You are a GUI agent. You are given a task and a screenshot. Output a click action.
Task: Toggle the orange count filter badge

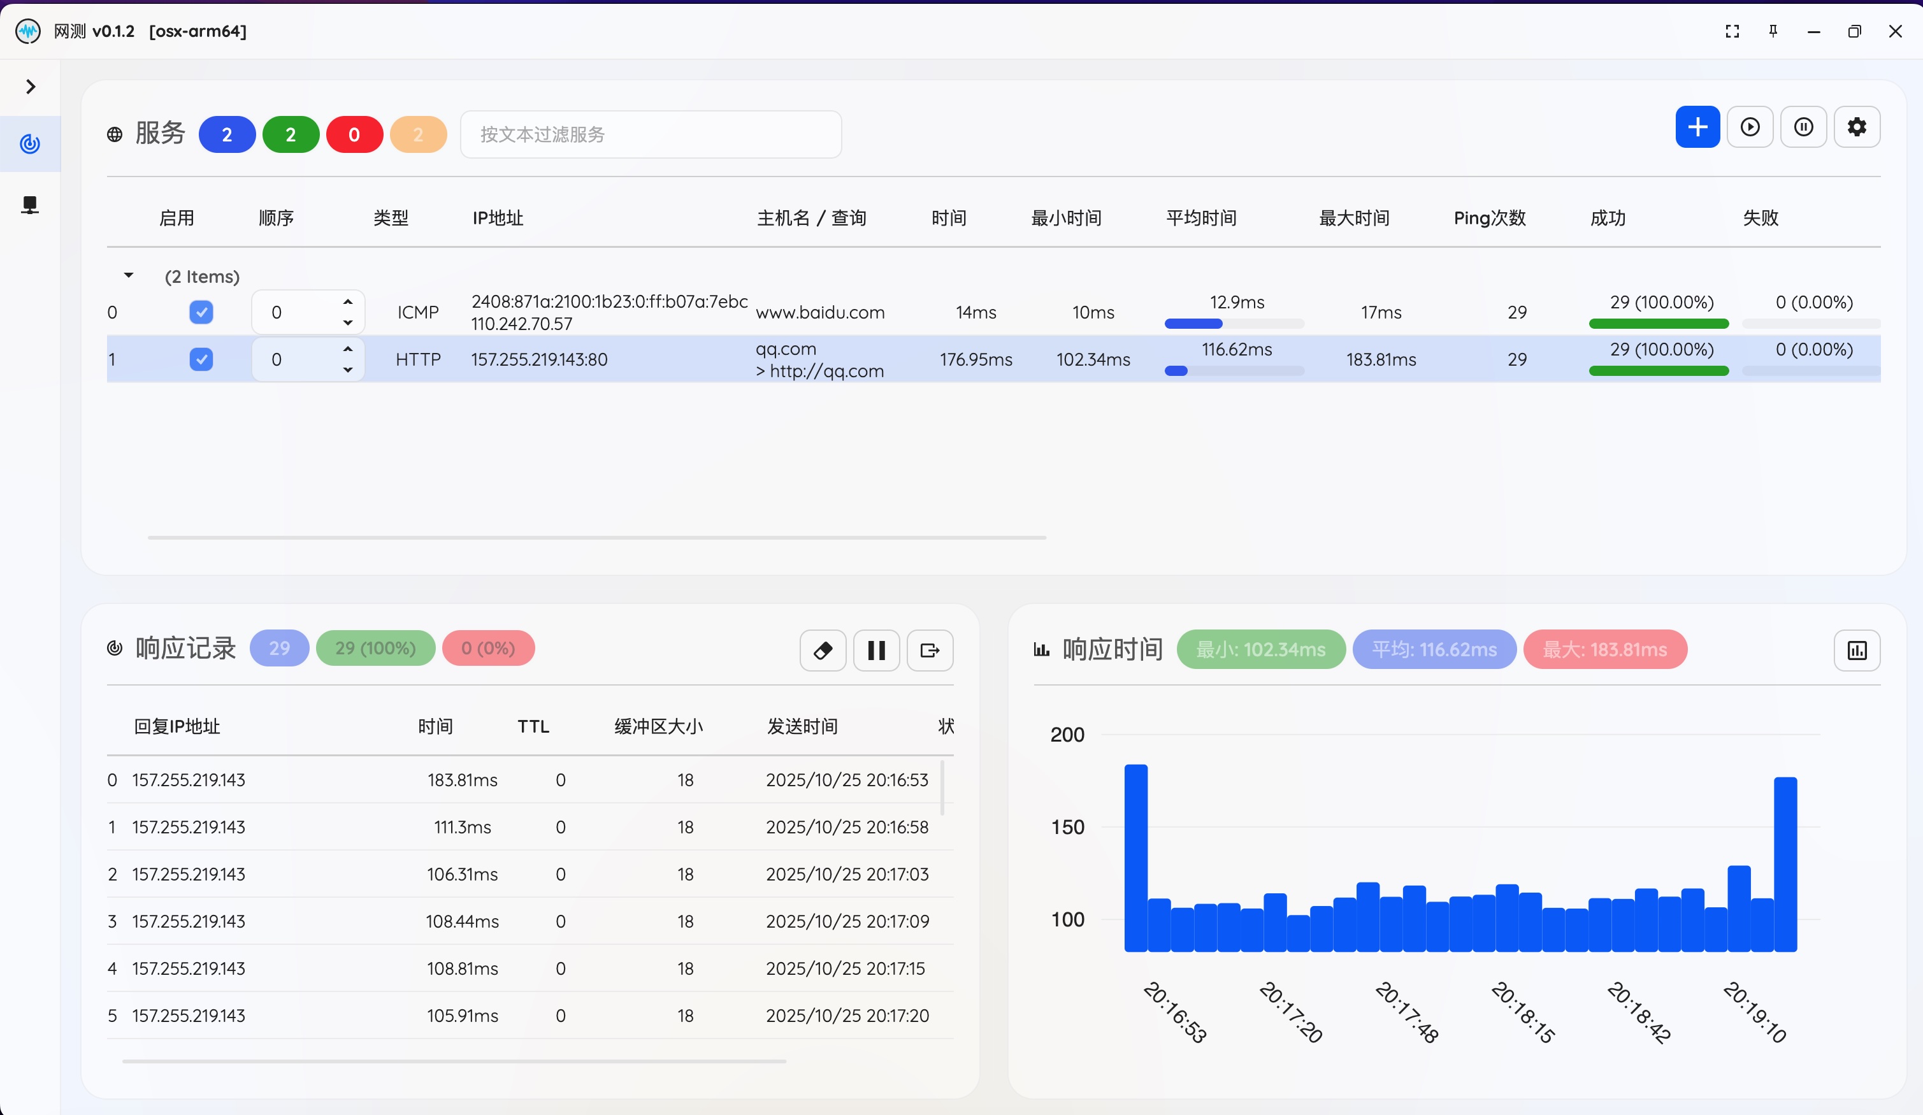(417, 135)
